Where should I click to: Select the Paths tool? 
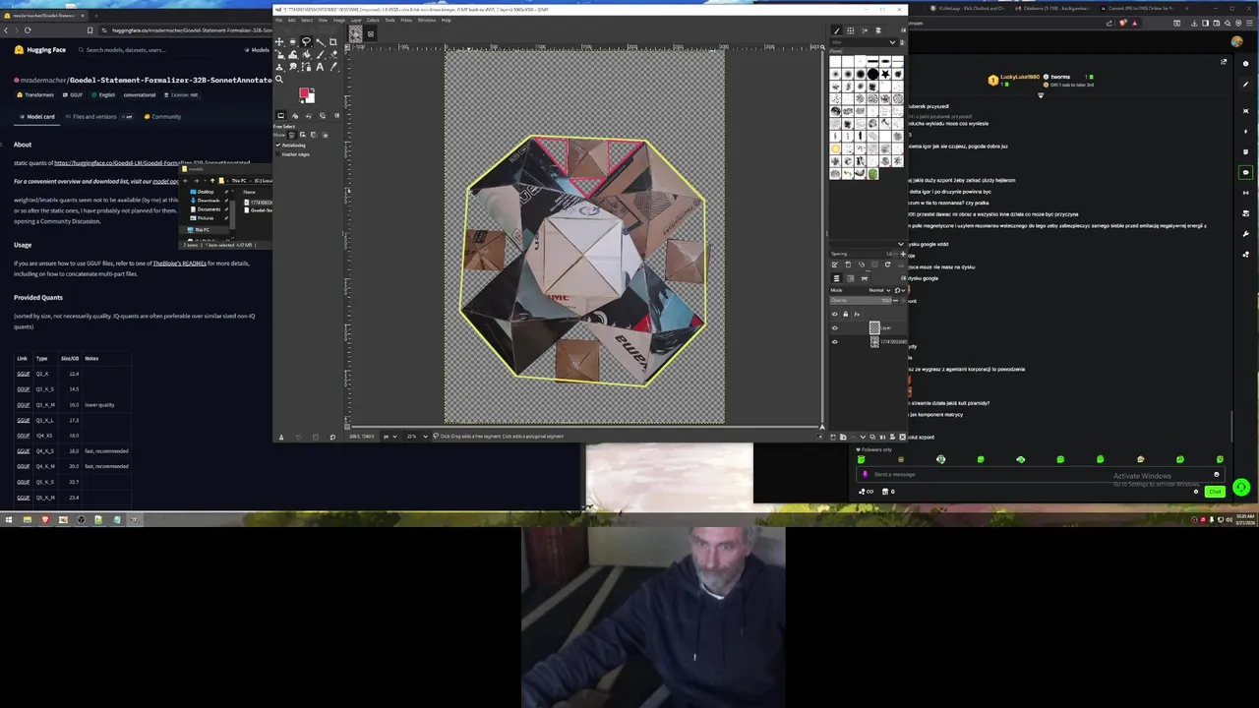coord(306,67)
